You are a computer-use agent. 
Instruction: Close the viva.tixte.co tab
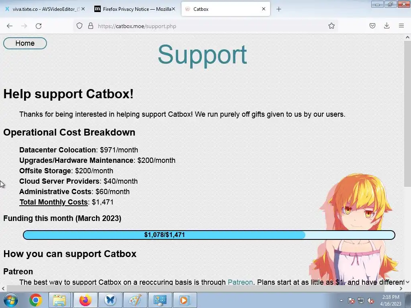click(83, 9)
